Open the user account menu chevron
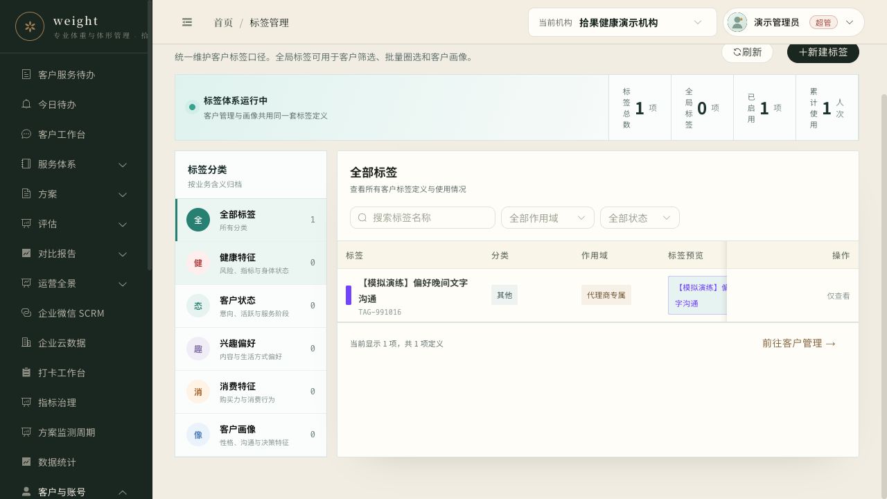887x499 pixels. (850, 22)
